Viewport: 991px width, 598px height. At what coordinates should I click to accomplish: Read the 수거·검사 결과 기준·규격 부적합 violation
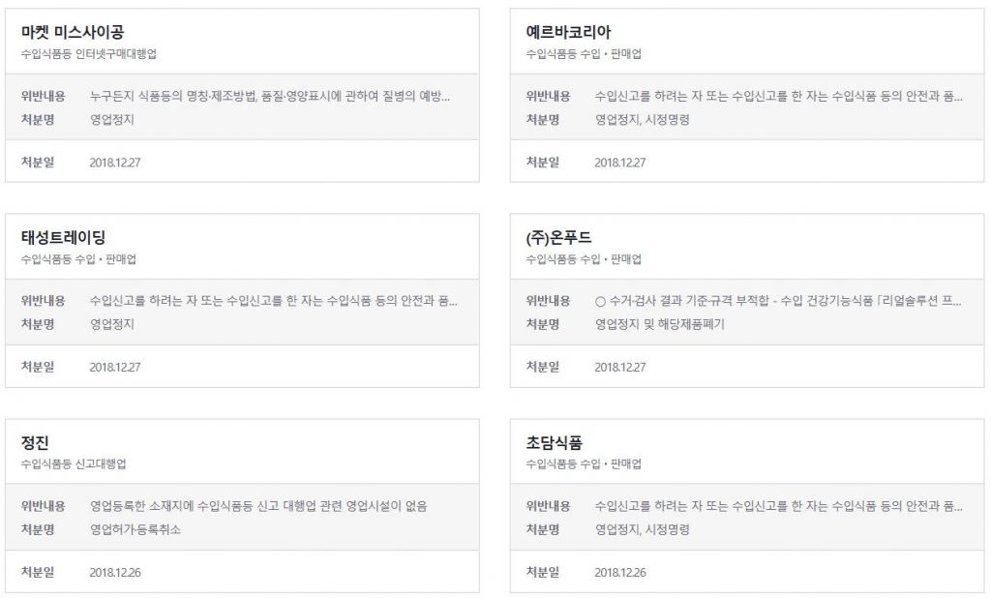pos(778,302)
